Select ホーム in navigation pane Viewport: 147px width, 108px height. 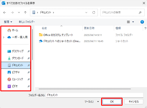(x=16, y=30)
